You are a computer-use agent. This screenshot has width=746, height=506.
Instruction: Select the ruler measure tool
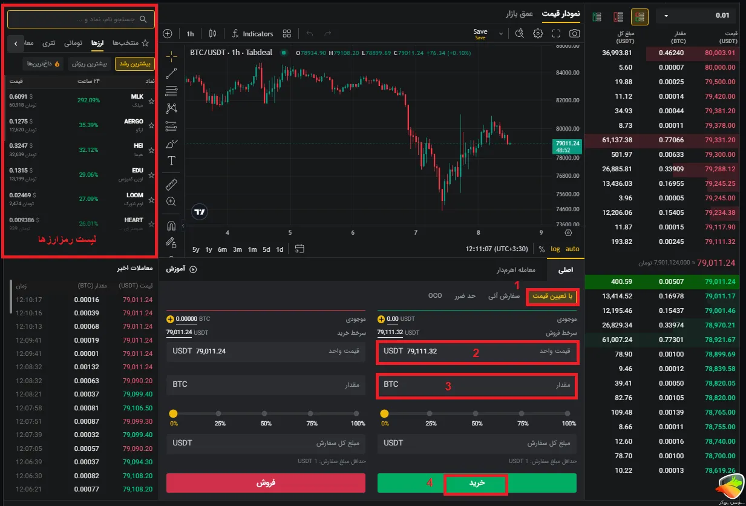[171, 184]
